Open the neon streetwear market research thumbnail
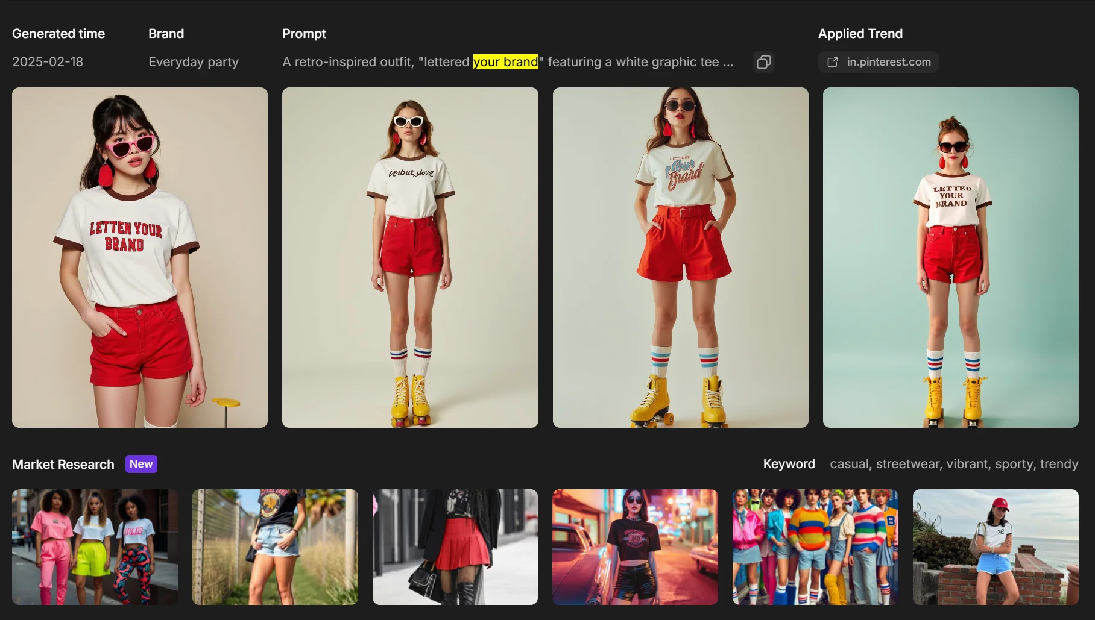1095x620 pixels. (x=95, y=546)
